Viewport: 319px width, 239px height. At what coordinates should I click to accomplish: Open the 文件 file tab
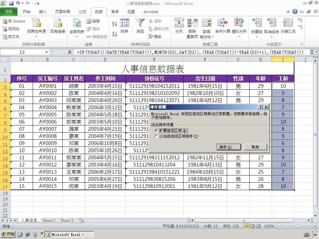coord(8,12)
